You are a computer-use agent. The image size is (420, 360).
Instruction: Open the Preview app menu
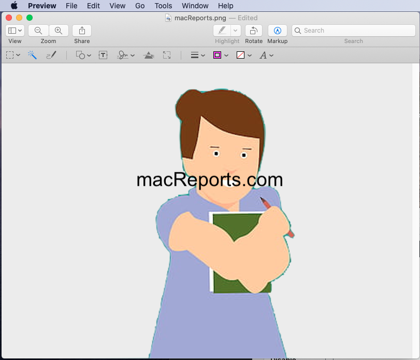click(42, 6)
